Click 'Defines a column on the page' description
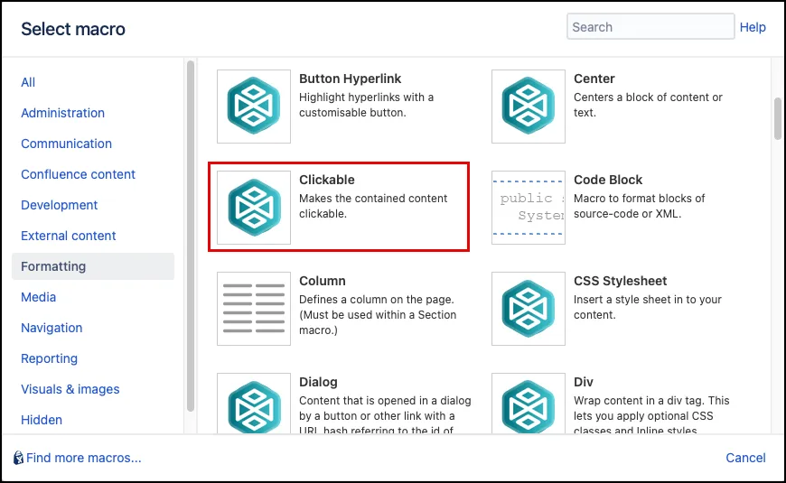Image resolution: width=786 pixels, height=483 pixels. click(378, 315)
